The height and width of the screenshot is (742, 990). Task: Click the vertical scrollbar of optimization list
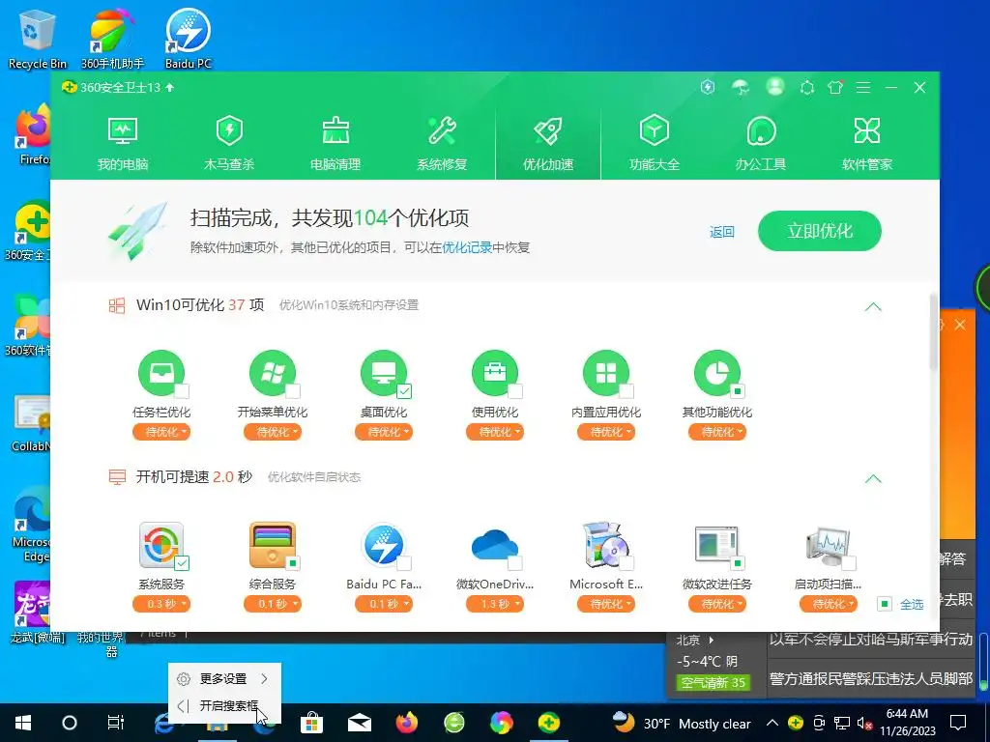[934, 331]
